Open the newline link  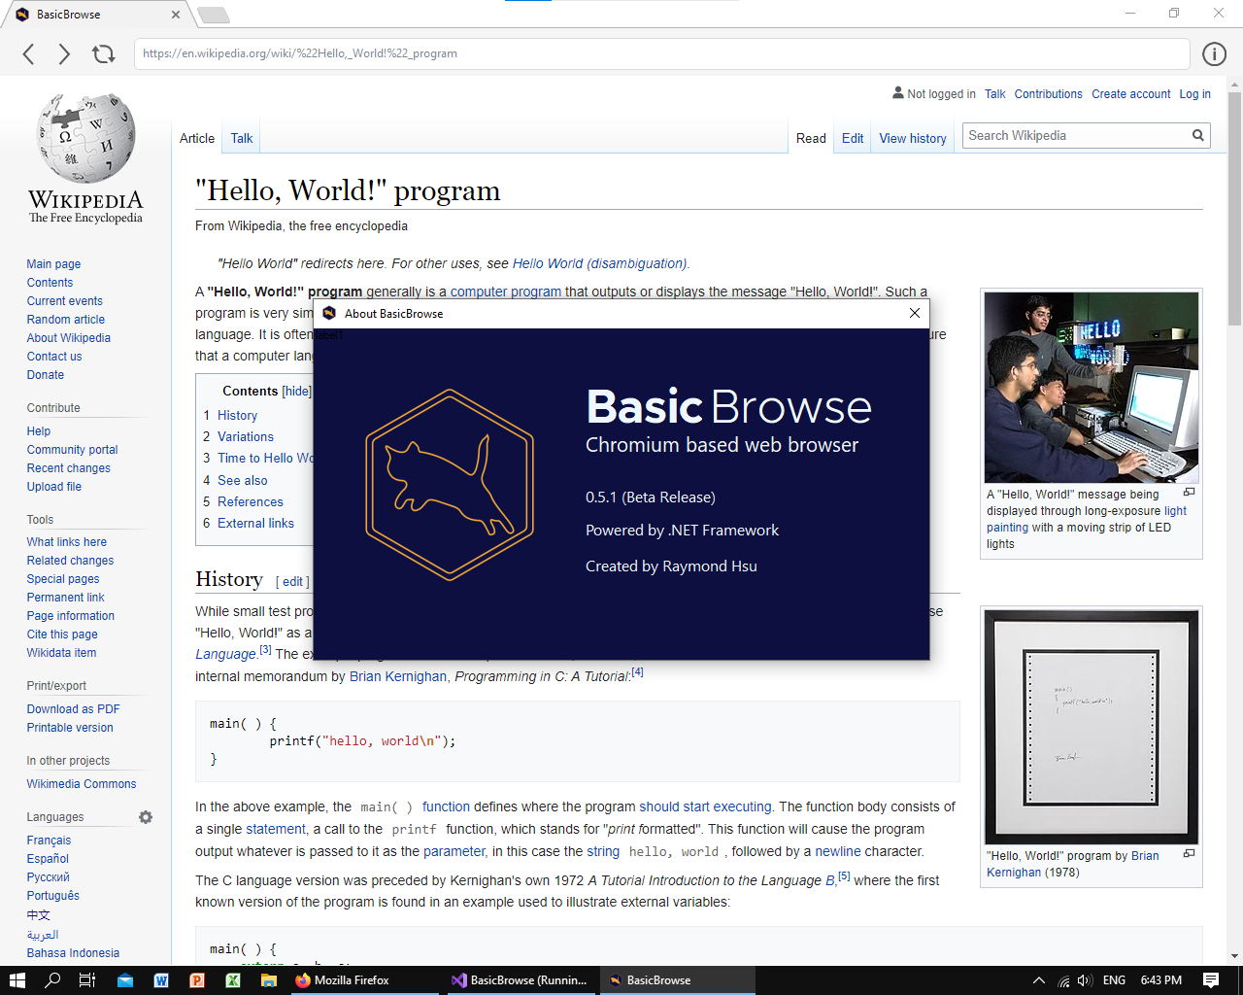click(838, 851)
